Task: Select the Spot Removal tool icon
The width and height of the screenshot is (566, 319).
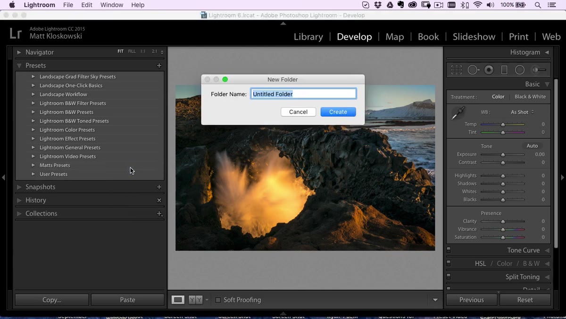Action: [x=473, y=70]
